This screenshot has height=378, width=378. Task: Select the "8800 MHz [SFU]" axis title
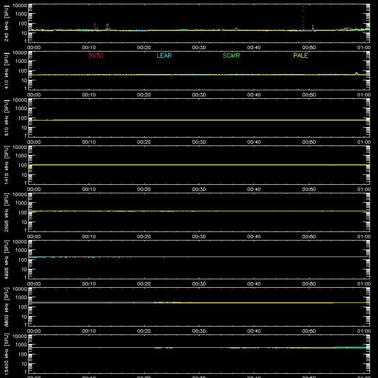click(6, 307)
